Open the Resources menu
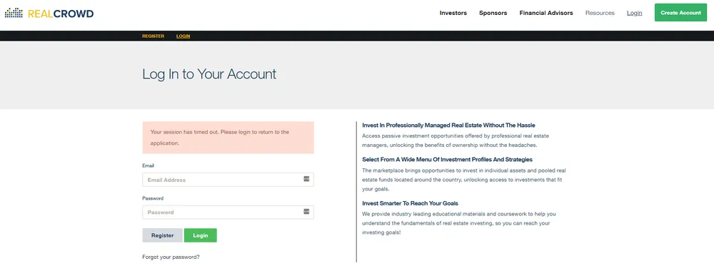Viewport: 714px width, 266px height. tap(600, 13)
